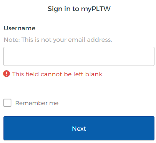Screen dimensions: 156x143
Task: Toggle the Remember me option
Action: (7, 103)
